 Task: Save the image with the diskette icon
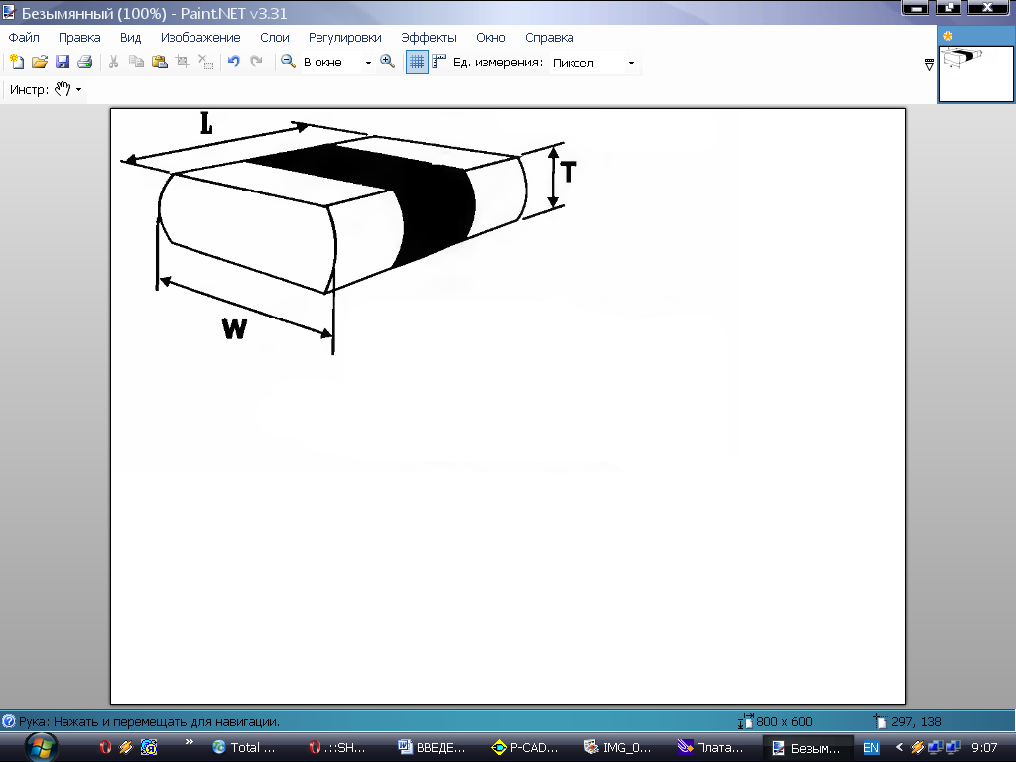coord(63,63)
